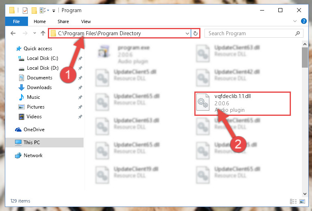Click the vertical scrollbar down arrow

pyautogui.click(x=305, y=194)
